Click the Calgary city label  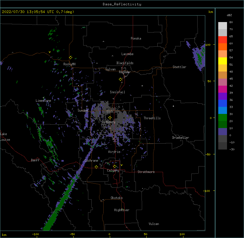pos(113,170)
